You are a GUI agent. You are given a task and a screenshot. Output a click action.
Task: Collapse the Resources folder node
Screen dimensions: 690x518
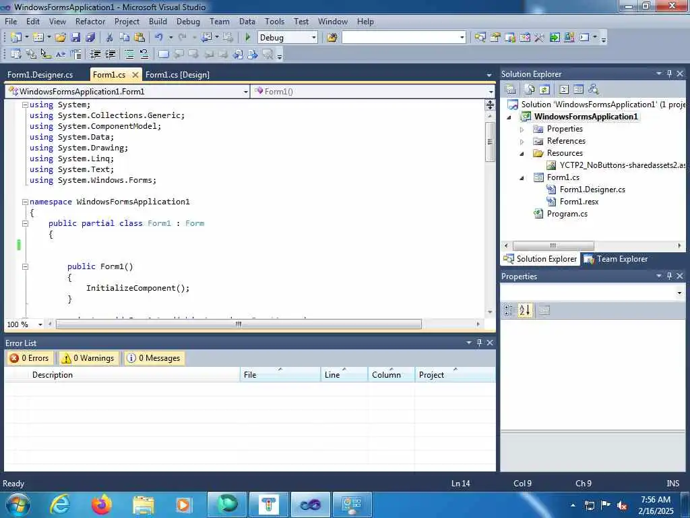pos(522,154)
